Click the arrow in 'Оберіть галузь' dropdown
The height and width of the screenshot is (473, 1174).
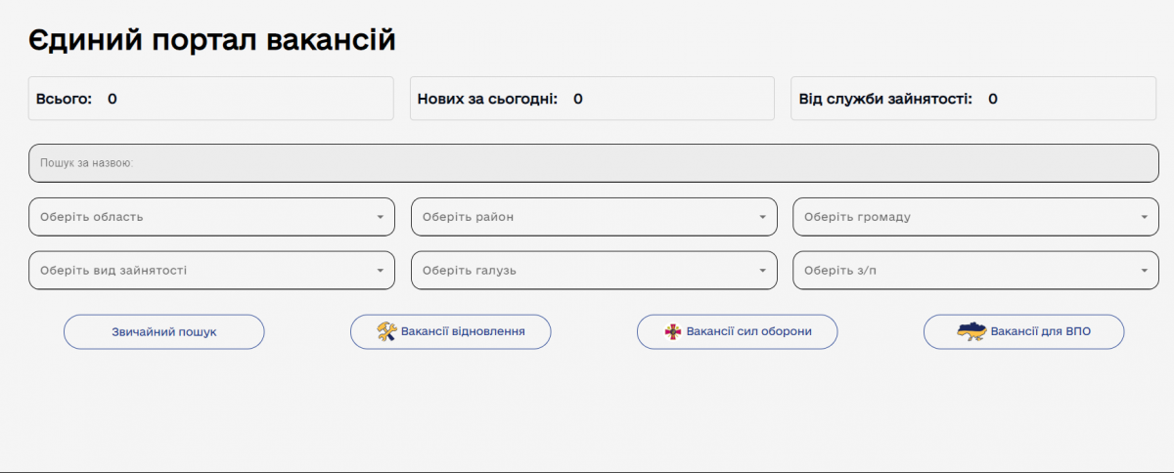[x=763, y=271]
